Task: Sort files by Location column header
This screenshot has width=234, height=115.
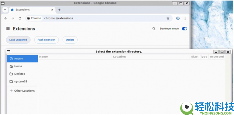Action: click(151, 57)
